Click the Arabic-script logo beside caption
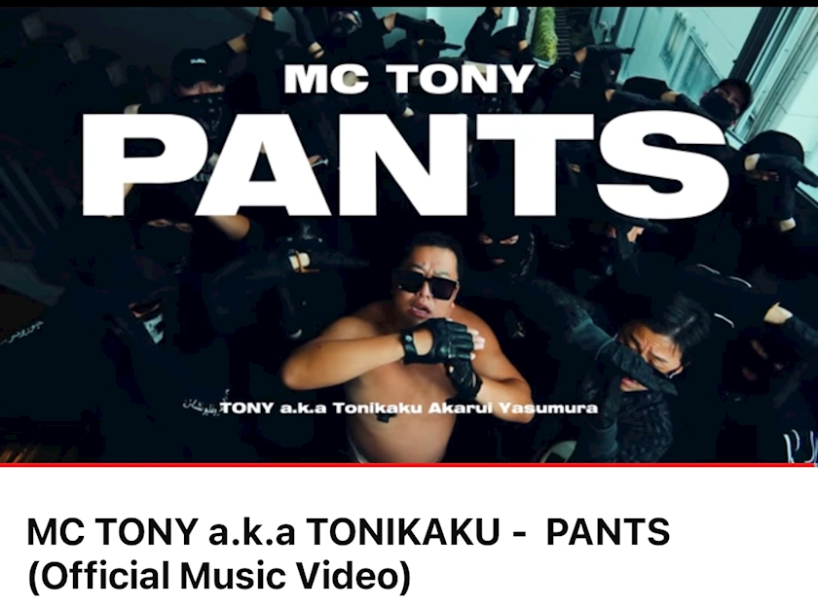Screen dimensions: 818x607 (x=201, y=405)
